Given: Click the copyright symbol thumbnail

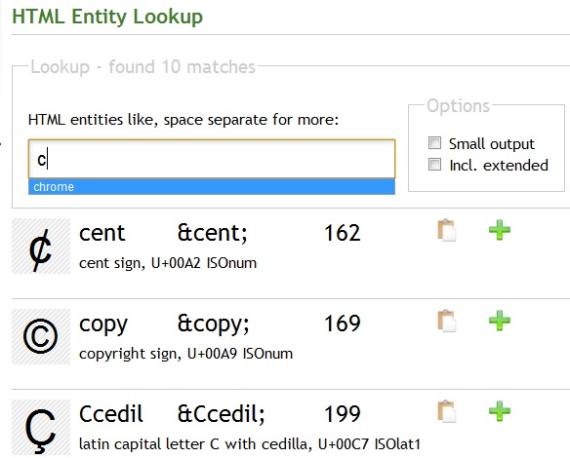Looking at the screenshot, I should click(x=41, y=337).
